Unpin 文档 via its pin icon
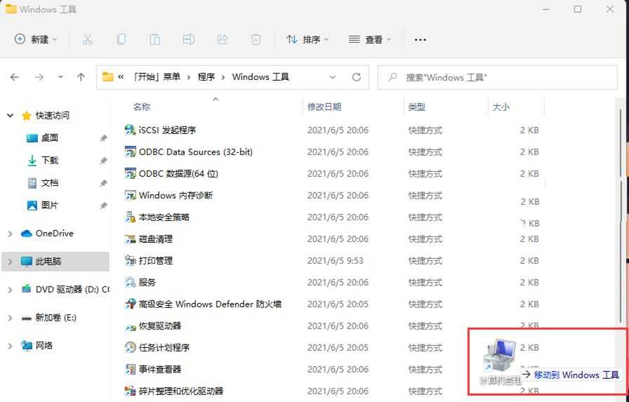The width and height of the screenshot is (629, 402). click(103, 183)
